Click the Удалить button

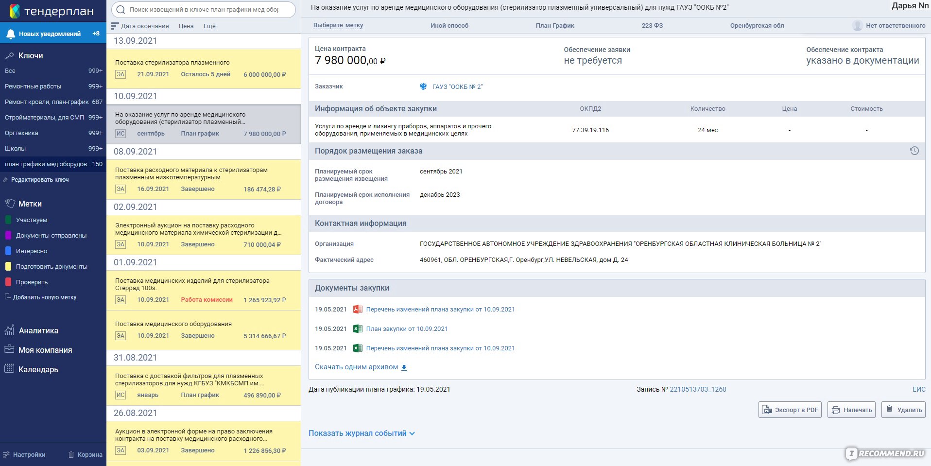(x=903, y=410)
